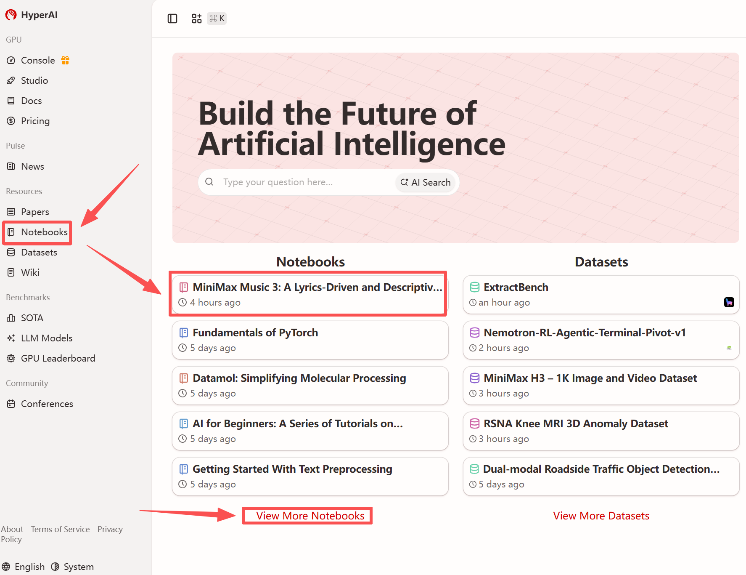Focus the question search input field

(307, 182)
